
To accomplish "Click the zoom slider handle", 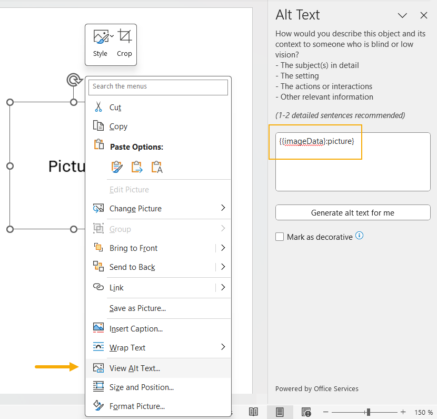I will [369, 412].
